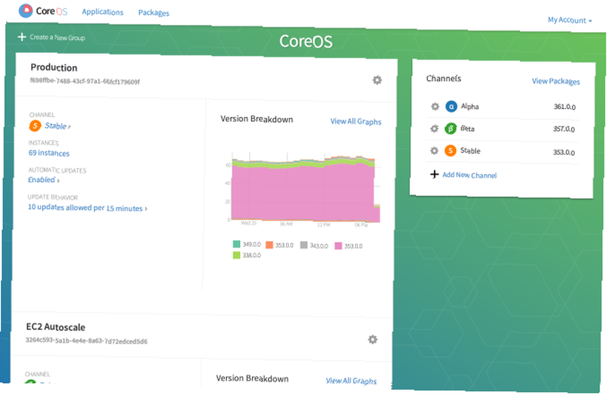Image resolution: width=607 pixels, height=395 pixels.
Task: Open View All Graphs for EC2 Autoscale
Action: pos(351,381)
